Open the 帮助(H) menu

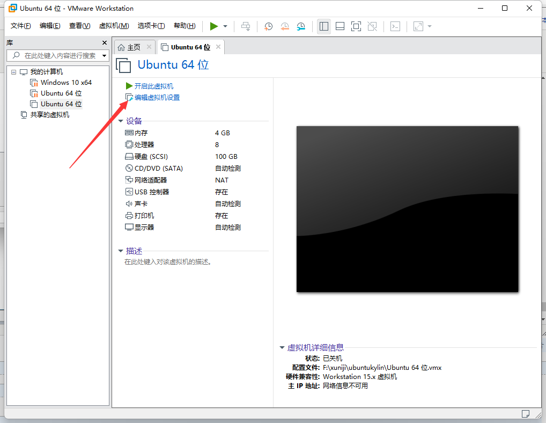pos(185,26)
